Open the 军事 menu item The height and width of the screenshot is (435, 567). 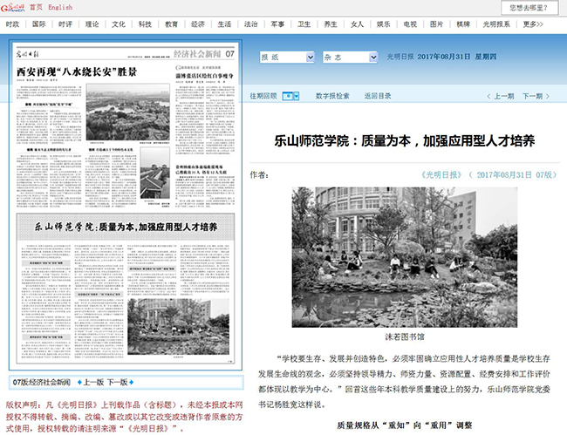(277, 24)
